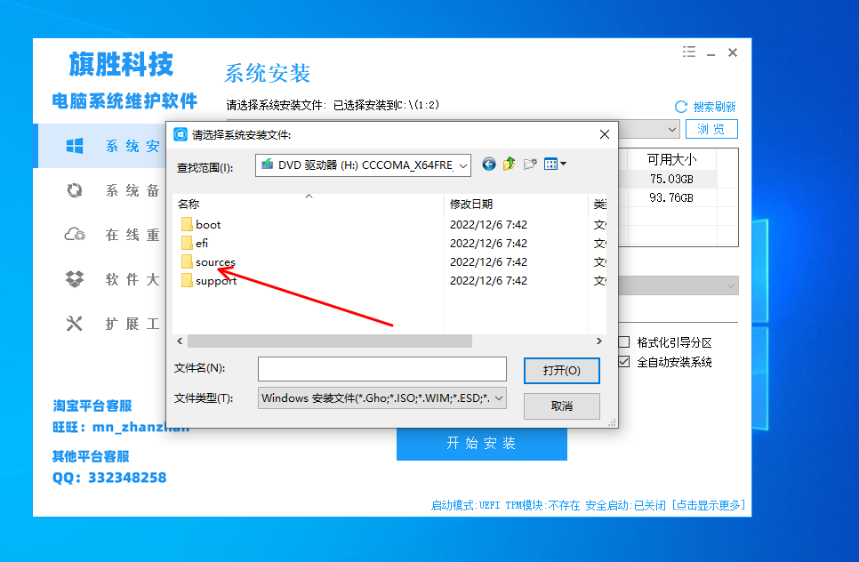Screen dimensions: 859x562
Task: Enable the 格式化引导分区 checkbox
Action: (624, 341)
